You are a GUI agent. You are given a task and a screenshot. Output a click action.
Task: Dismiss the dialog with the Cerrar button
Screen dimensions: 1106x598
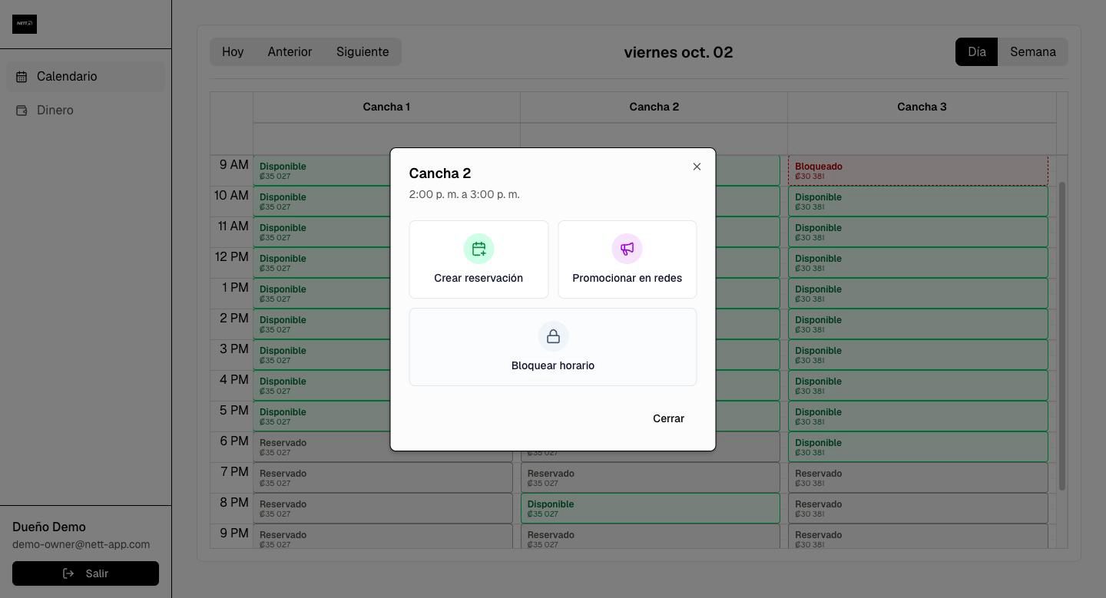[x=668, y=418]
